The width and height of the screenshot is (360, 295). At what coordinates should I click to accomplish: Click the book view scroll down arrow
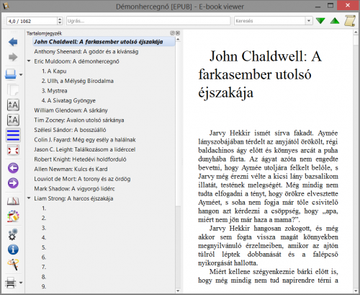click(356, 291)
